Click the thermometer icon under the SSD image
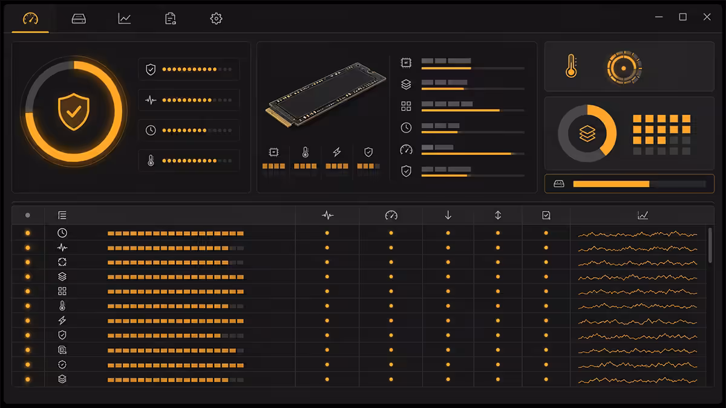The height and width of the screenshot is (408, 726). point(305,152)
